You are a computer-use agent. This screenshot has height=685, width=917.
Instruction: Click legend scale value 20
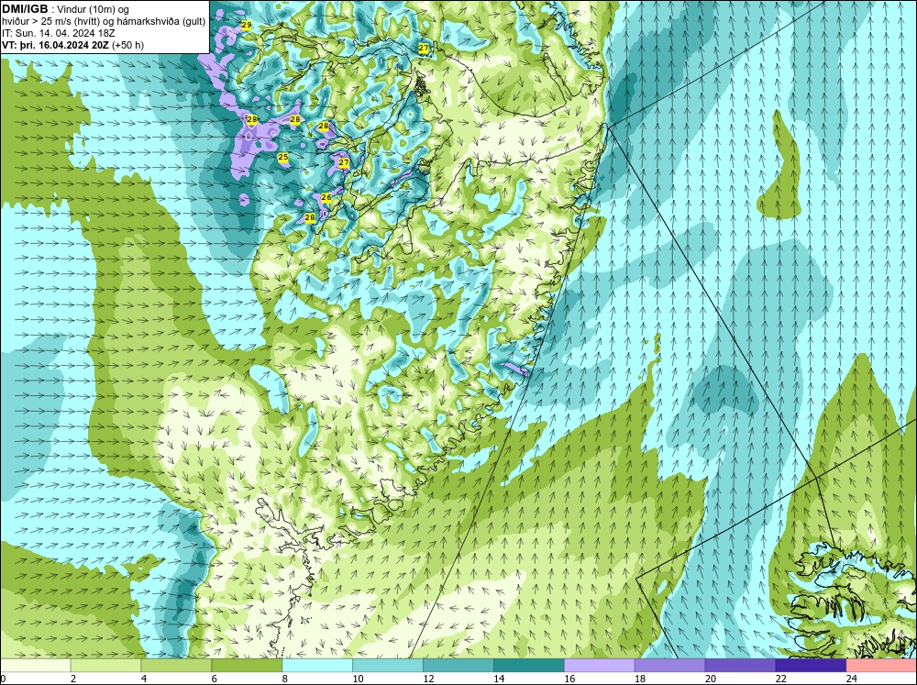[711, 679]
